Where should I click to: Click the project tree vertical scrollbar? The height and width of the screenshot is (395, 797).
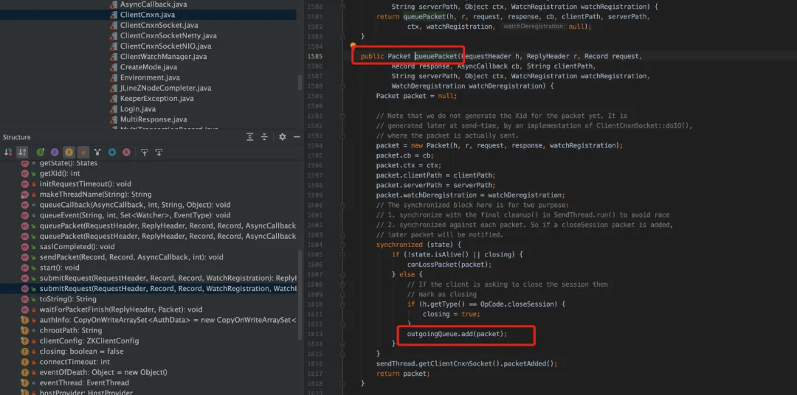point(300,82)
